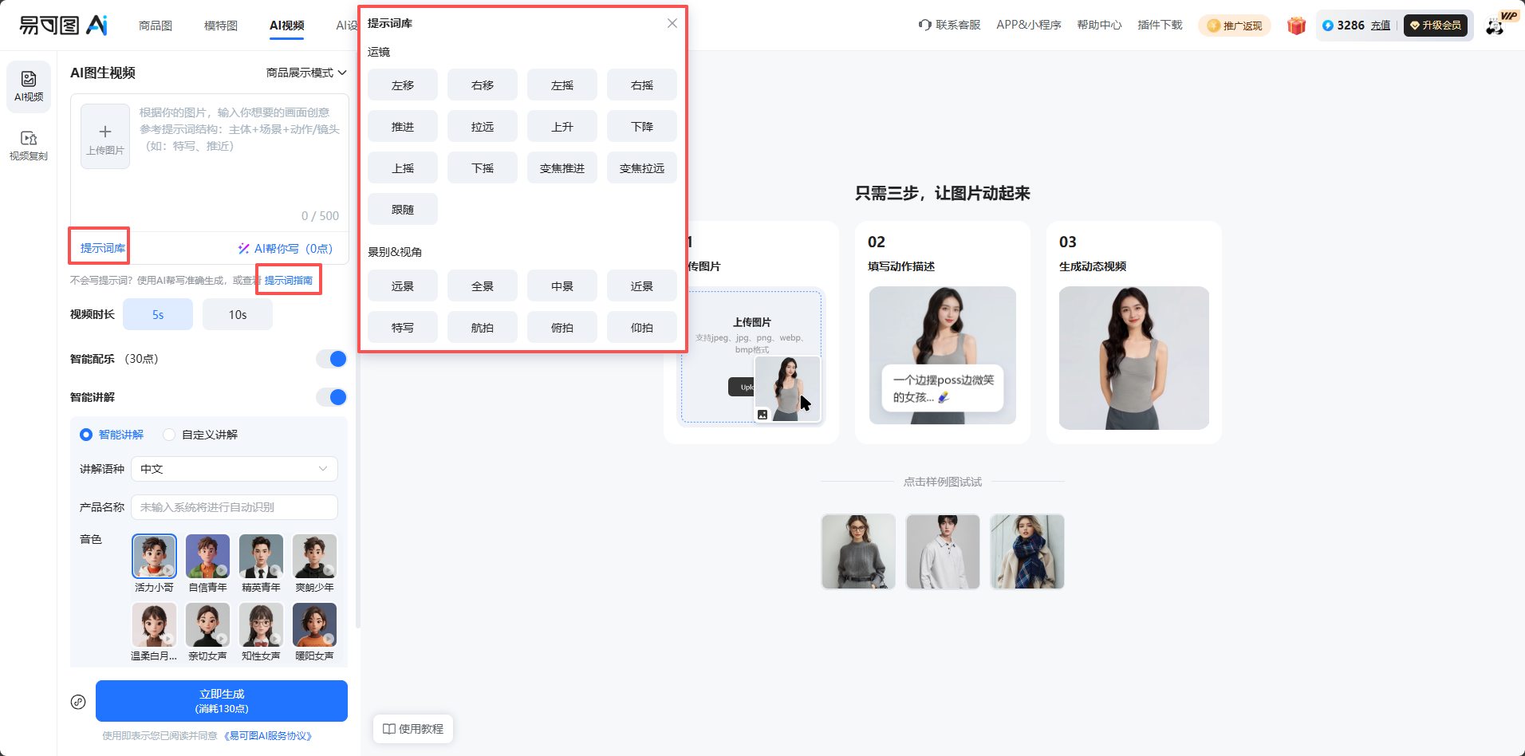
Task: Select the AI视频 icon in left sidebar
Action: click(x=29, y=86)
